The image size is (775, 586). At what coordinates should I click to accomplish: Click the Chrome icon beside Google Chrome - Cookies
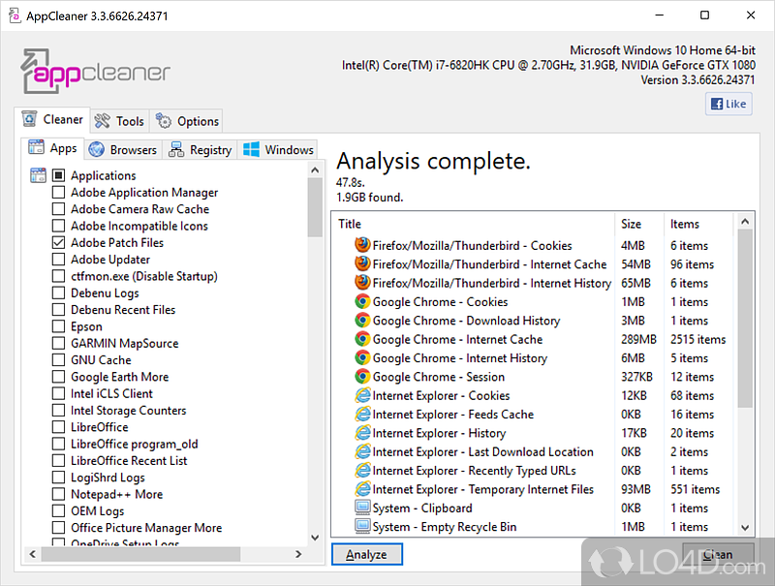tap(362, 302)
